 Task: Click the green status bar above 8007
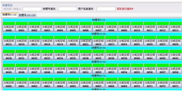(98, 23)
